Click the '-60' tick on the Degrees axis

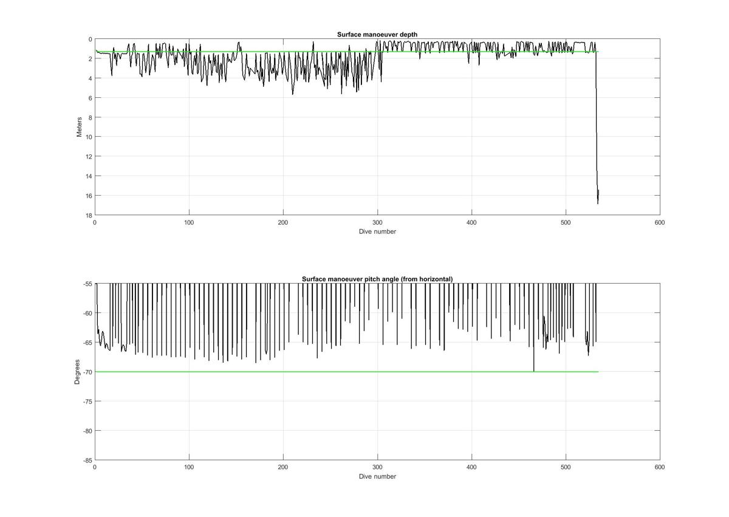(x=87, y=313)
